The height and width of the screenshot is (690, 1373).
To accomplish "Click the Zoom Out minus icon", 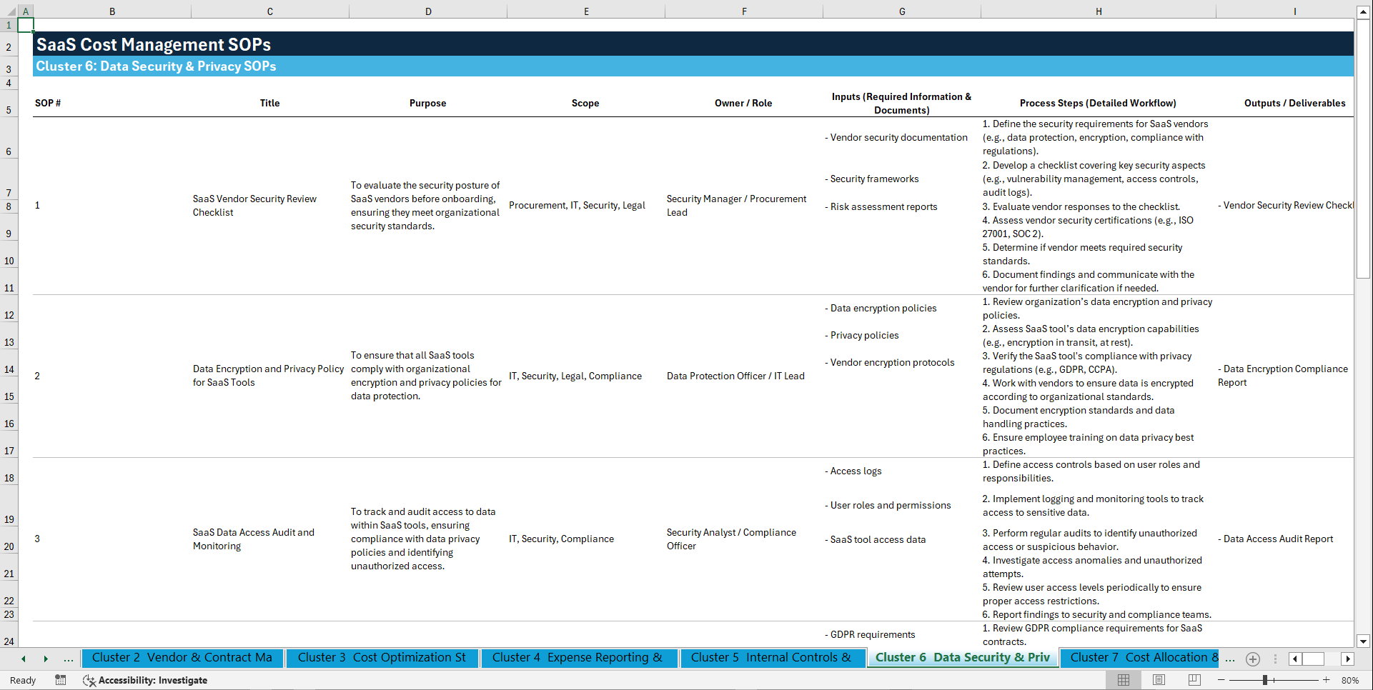I will click(x=1221, y=680).
